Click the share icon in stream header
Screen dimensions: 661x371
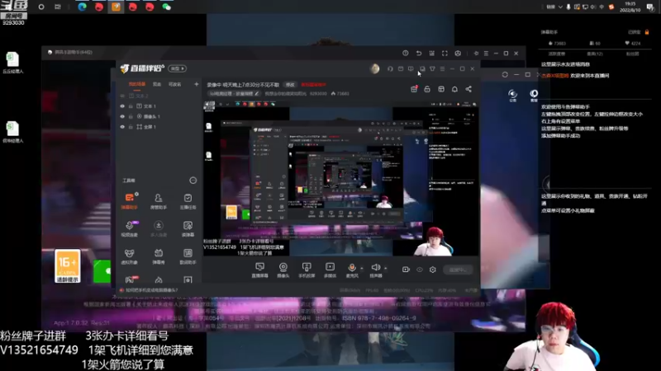[468, 89]
